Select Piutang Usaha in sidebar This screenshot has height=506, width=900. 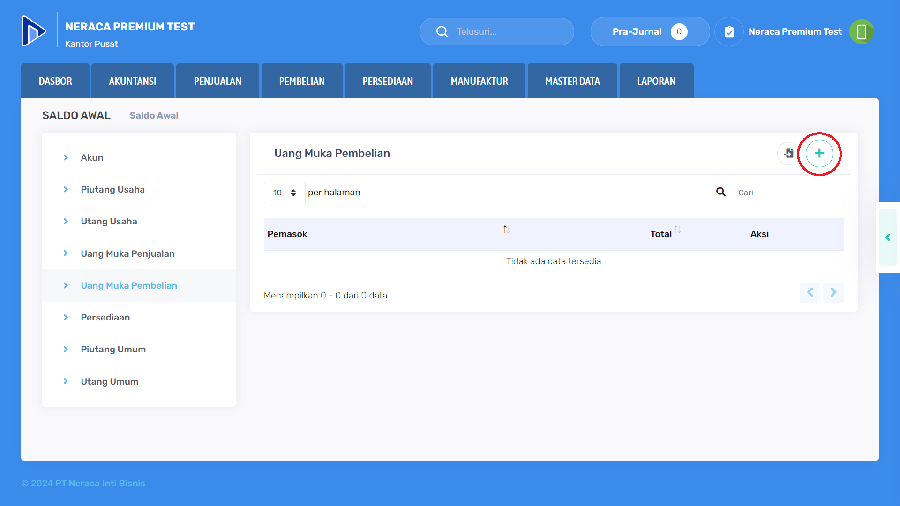139,189
